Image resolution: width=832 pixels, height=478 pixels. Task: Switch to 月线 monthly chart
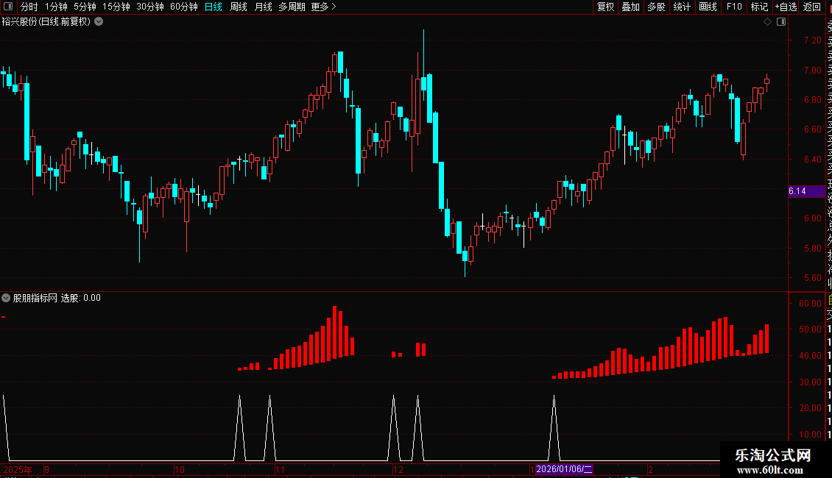pos(263,7)
